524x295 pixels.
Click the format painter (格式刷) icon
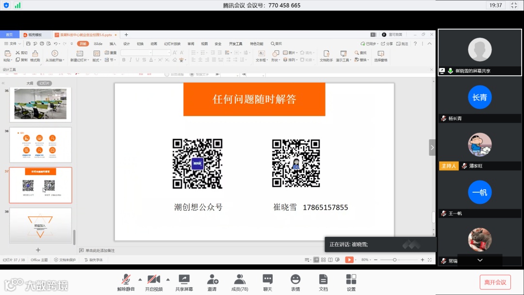[35, 56]
